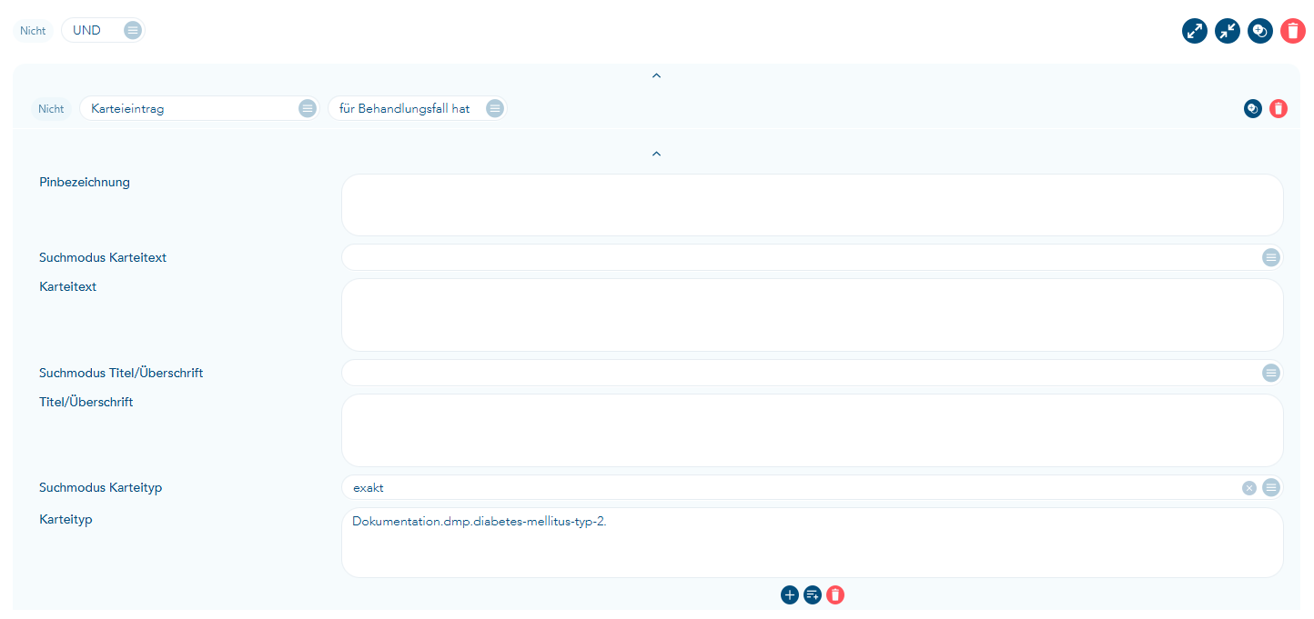Screen dimensions: 1314x619
Task: Click the large add-group circles icon at top
Action: click(x=1260, y=31)
